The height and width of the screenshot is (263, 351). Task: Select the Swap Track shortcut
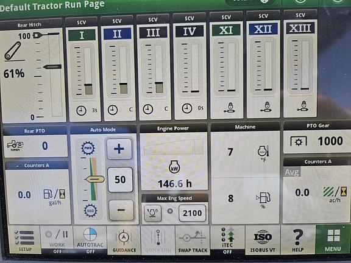193,240
